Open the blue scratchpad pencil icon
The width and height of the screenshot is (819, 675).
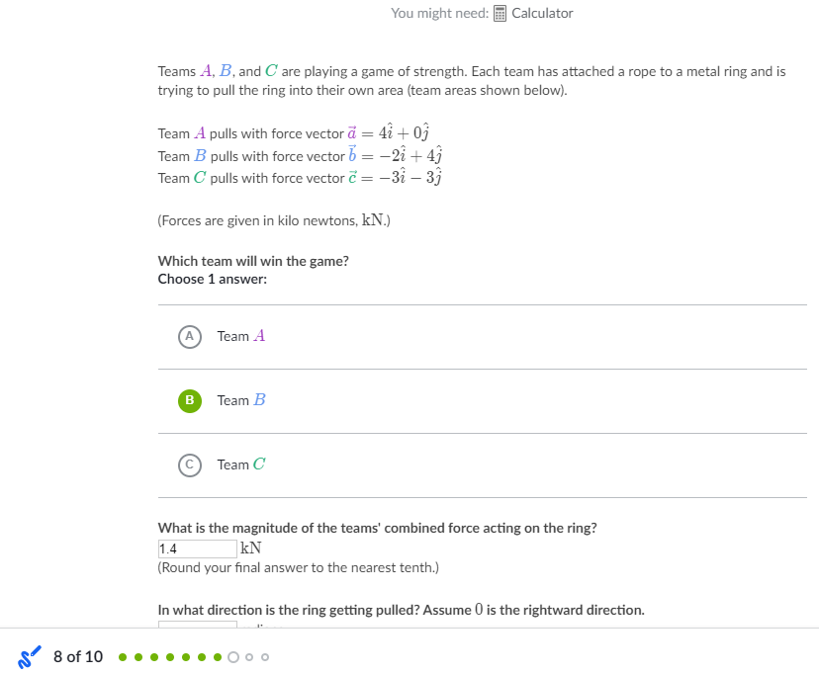(30, 657)
